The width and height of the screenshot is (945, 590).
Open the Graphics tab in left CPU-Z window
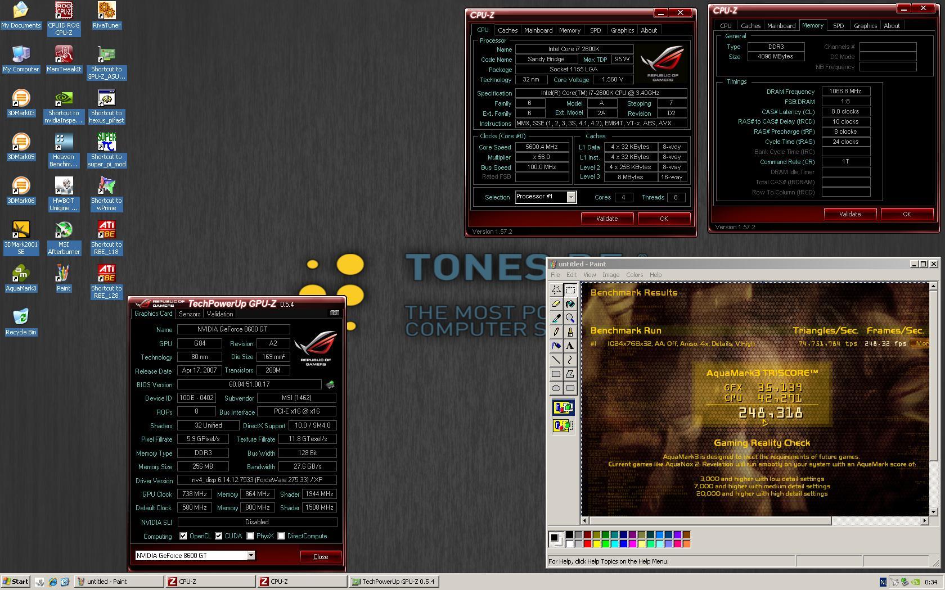coord(622,30)
